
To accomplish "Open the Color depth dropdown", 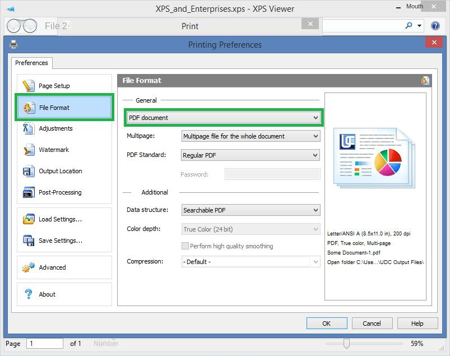I will (x=251, y=229).
